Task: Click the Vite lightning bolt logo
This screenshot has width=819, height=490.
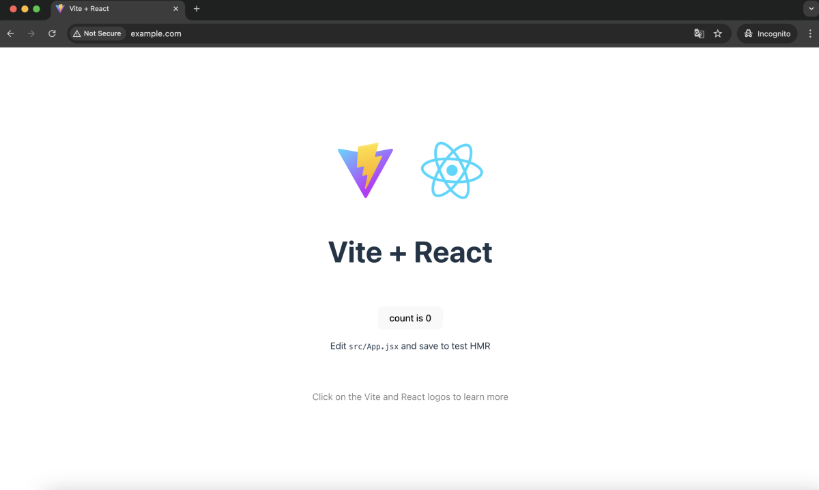Action: pyautogui.click(x=366, y=170)
